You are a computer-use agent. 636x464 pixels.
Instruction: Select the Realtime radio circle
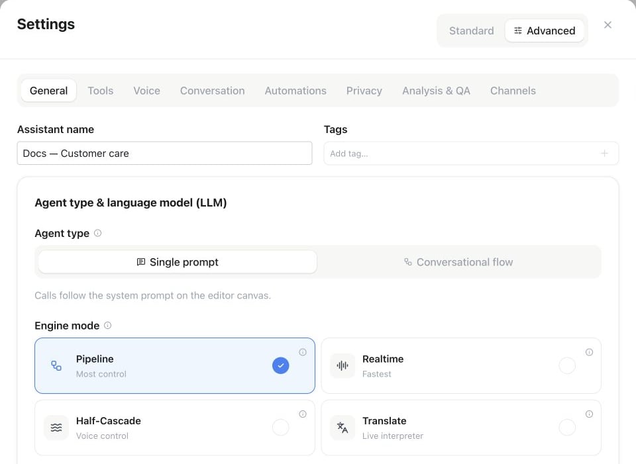click(x=567, y=365)
